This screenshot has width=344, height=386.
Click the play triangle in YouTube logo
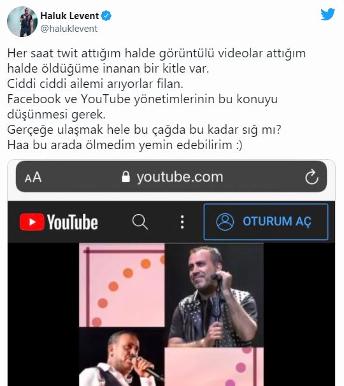[x=32, y=222]
